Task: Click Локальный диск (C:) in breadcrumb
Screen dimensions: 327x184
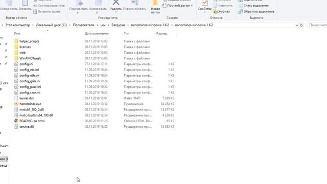Action: click(51, 25)
